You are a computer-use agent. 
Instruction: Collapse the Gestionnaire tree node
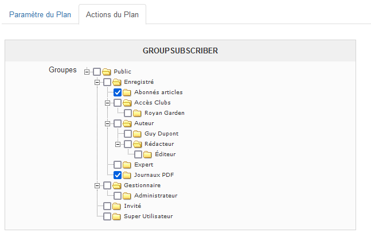click(x=97, y=185)
